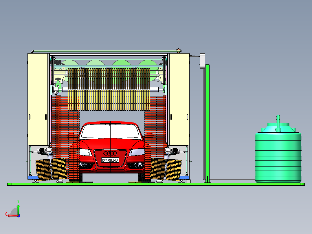The image size is (312, 234).
Task: Select the left cream cabinet panel of the gantry
Action: pos(38,99)
